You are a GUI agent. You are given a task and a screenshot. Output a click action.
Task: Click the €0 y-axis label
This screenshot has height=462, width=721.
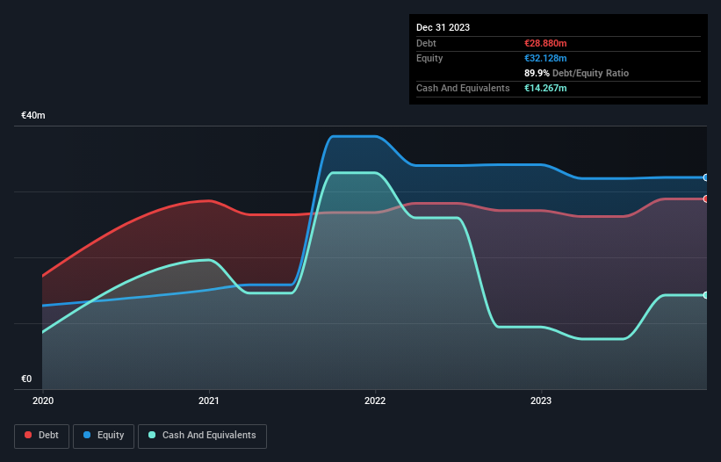26,379
